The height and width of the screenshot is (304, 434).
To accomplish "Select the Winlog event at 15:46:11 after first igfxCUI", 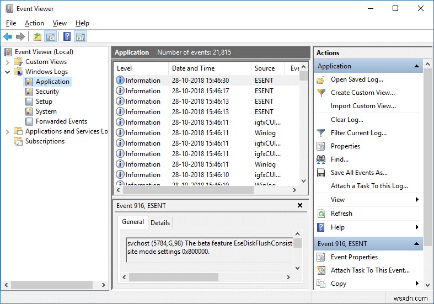I will click(206, 133).
